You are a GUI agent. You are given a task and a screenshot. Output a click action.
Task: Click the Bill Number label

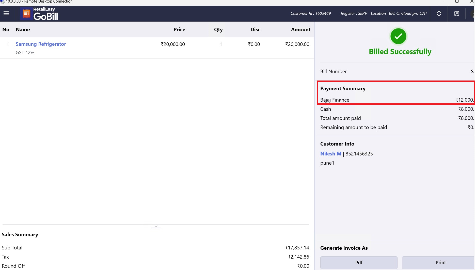[334, 71]
